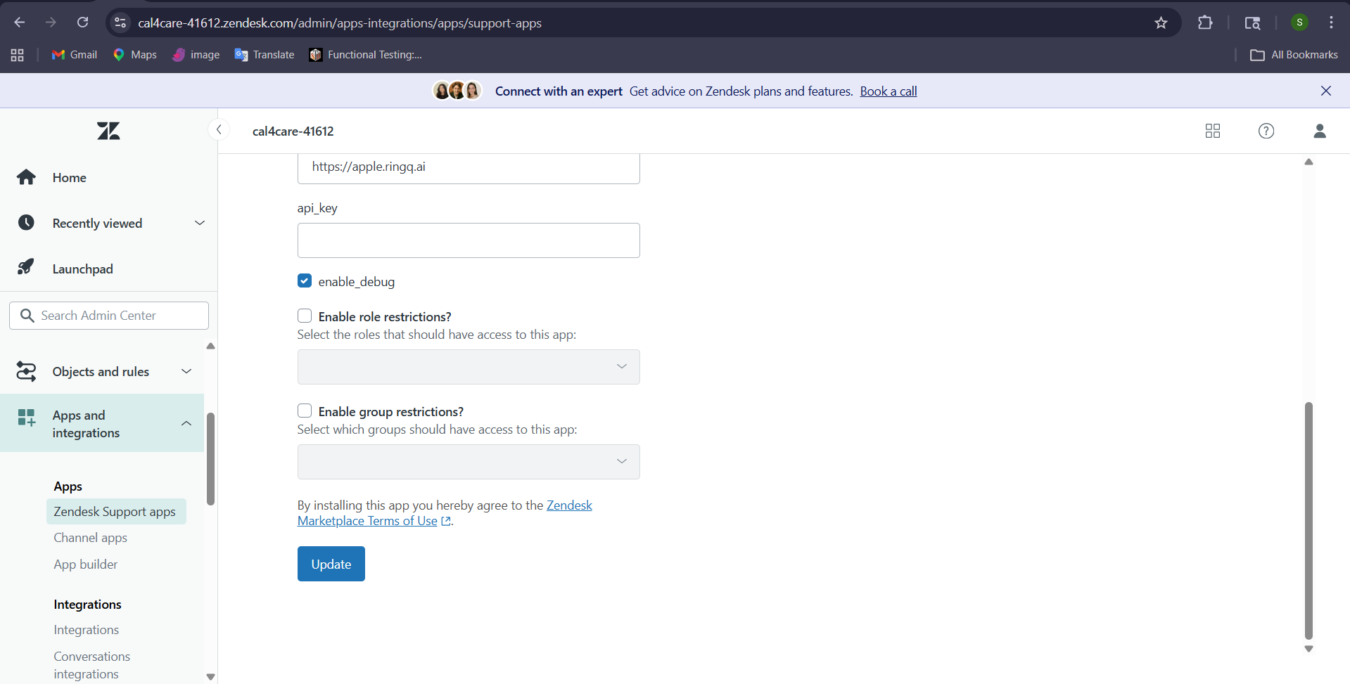The image size is (1350, 684).
Task: Click the URL field containing apple.ringq.ai
Action: [469, 167]
